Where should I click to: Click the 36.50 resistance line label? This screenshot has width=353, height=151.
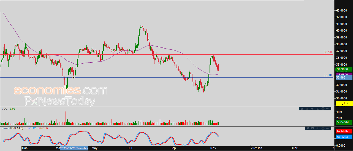click(328, 52)
